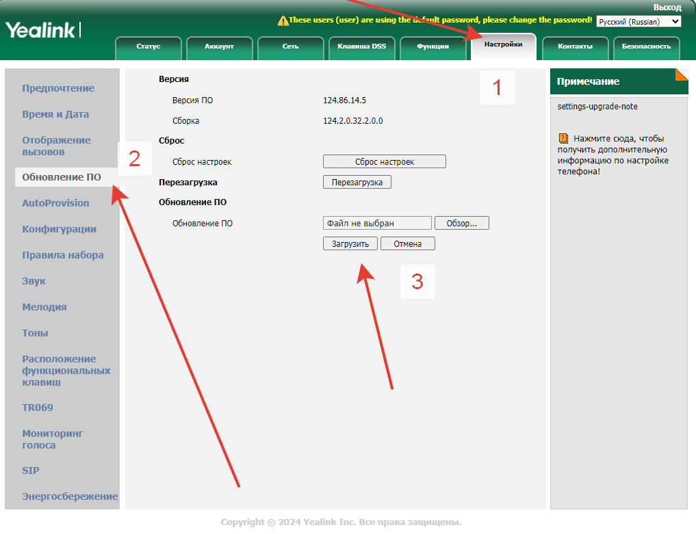
Task: Open Предпочтение in the sidebar
Action: tap(58, 88)
